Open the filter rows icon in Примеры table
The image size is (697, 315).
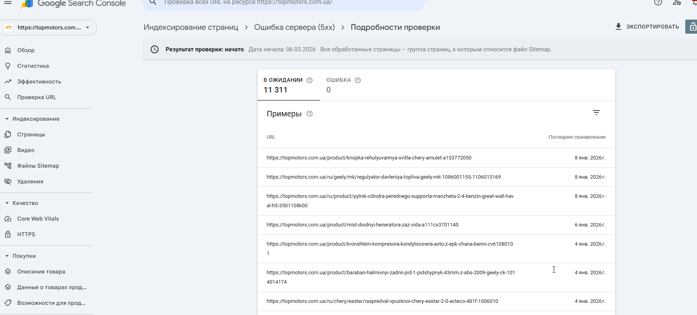click(x=596, y=113)
